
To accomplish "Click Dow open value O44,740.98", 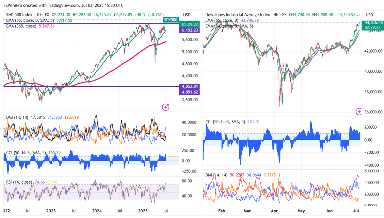I will click(x=300, y=15).
